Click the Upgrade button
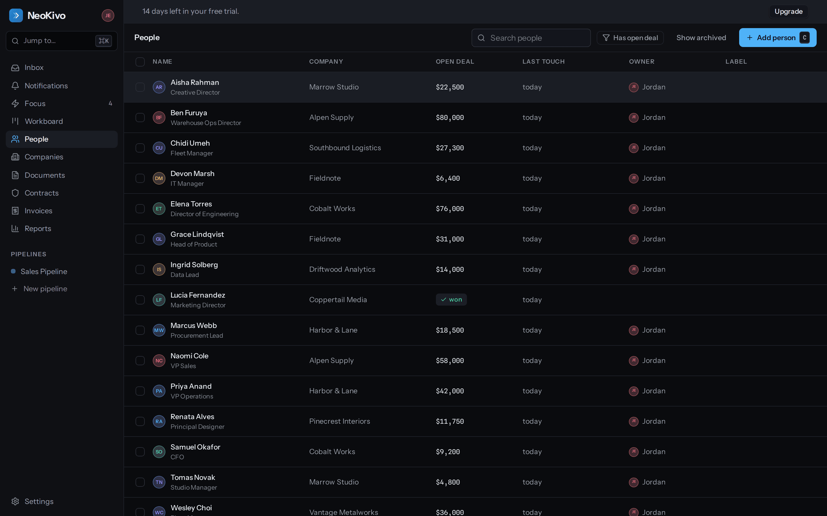This screenshot has width=827, height=516. 789,11
